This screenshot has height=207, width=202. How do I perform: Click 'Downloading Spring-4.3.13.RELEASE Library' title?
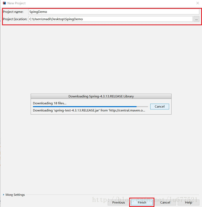[x=101, y=96]
